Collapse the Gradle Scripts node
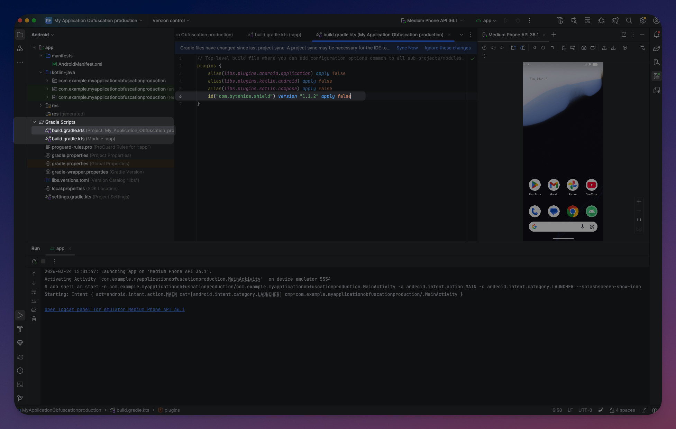This screenshot has height=429, width=676. 34,122
